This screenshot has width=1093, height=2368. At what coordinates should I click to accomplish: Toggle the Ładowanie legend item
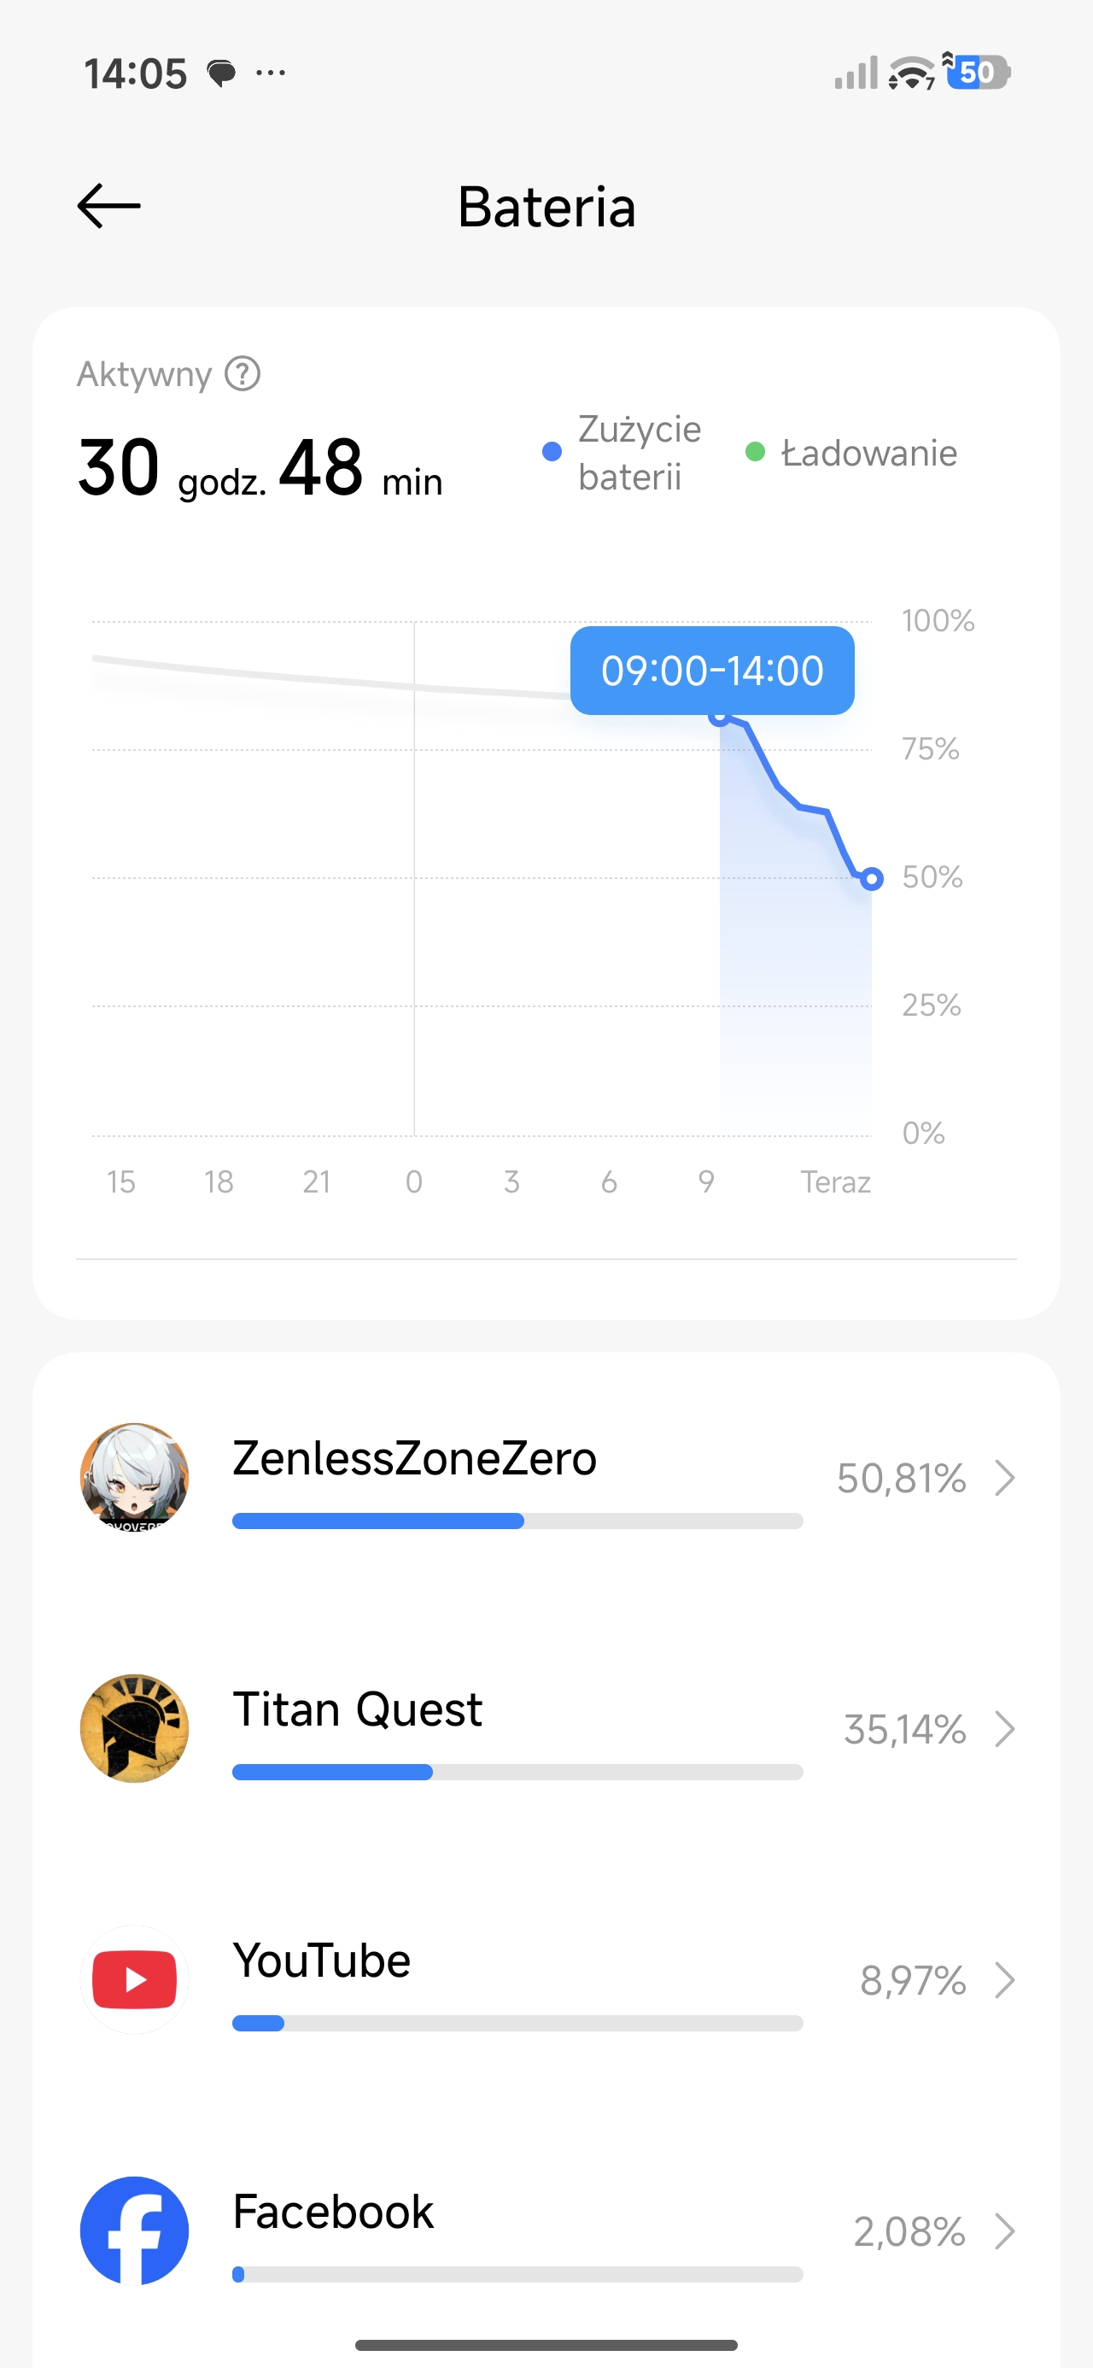(x=853, y=452)
